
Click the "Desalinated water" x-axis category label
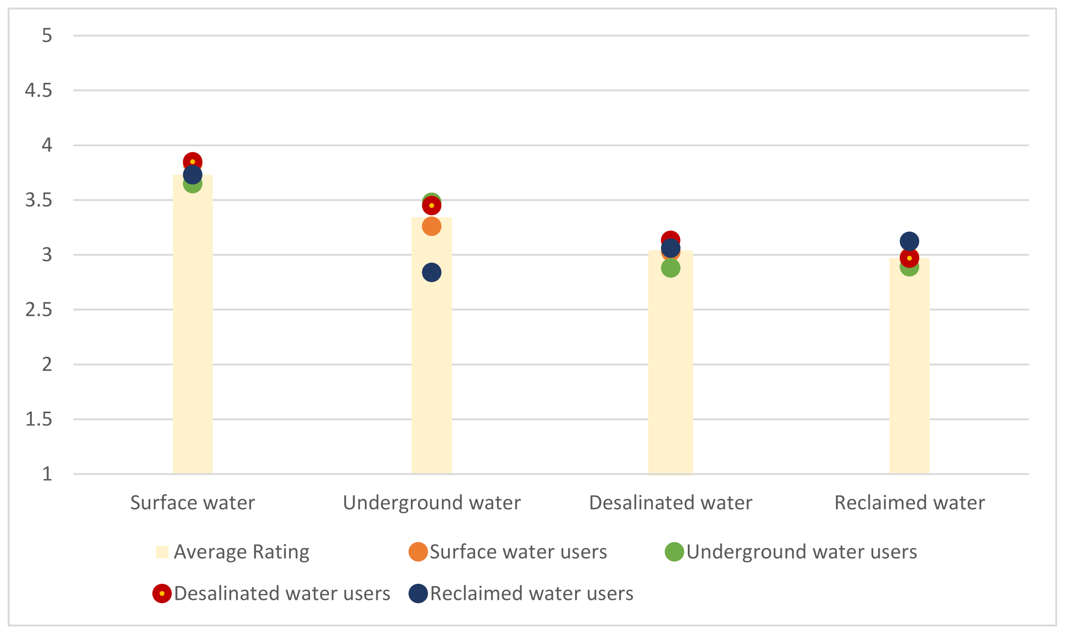tap(670, 503)
